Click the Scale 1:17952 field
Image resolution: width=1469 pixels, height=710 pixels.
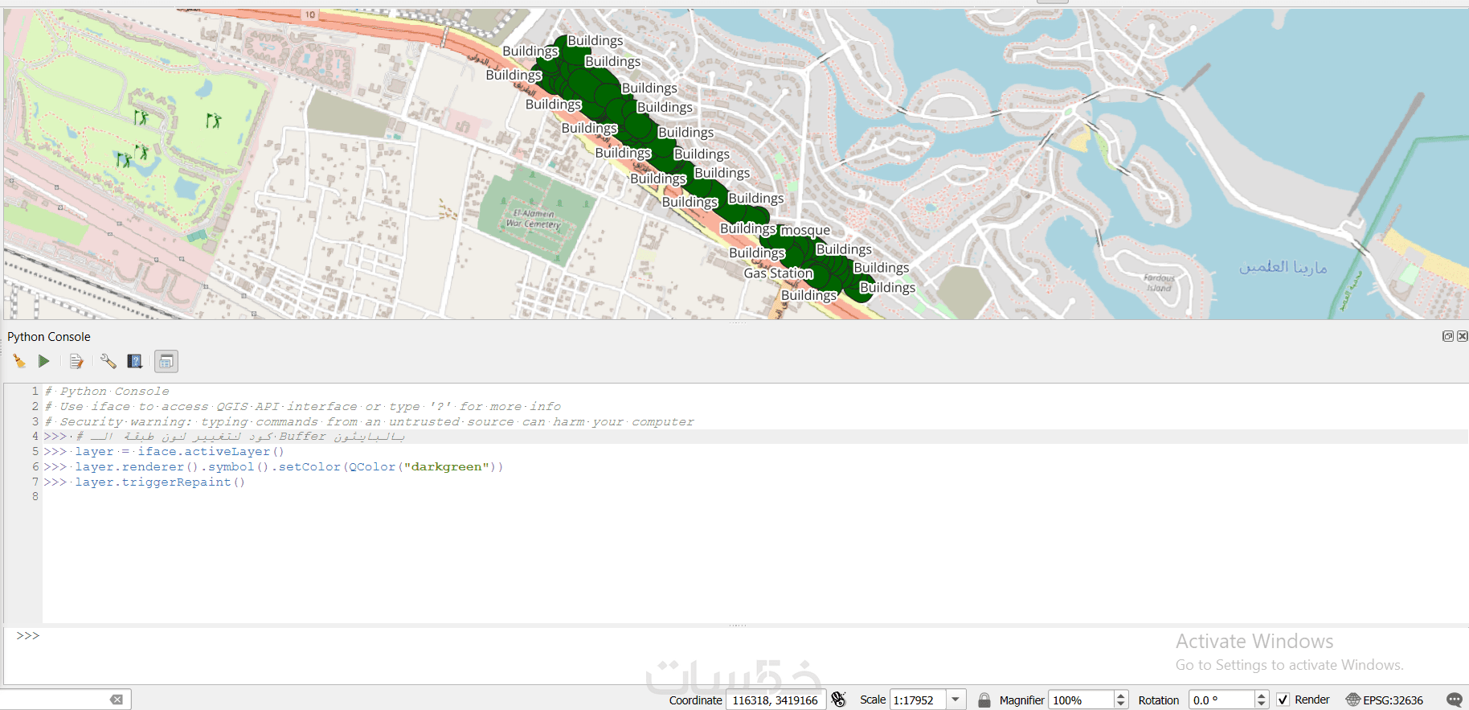click(919, 700)
